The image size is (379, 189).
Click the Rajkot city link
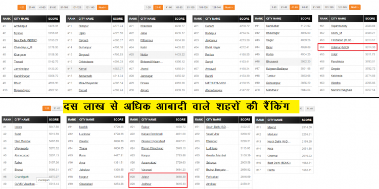[19, 162]
